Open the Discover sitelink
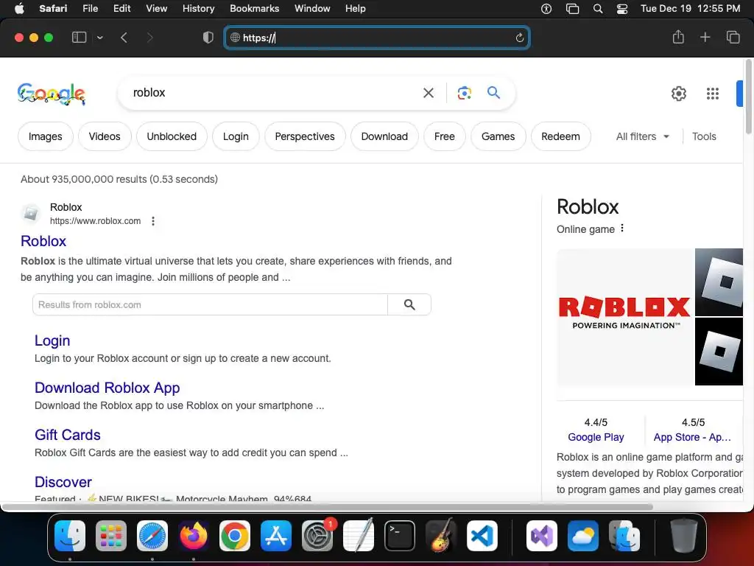This screenshot has width=754, height=566. click(x=63, y=482)
